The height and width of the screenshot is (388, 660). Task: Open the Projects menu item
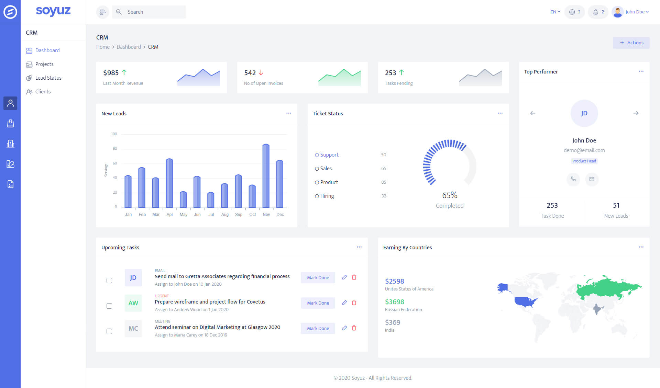(44, 64)
